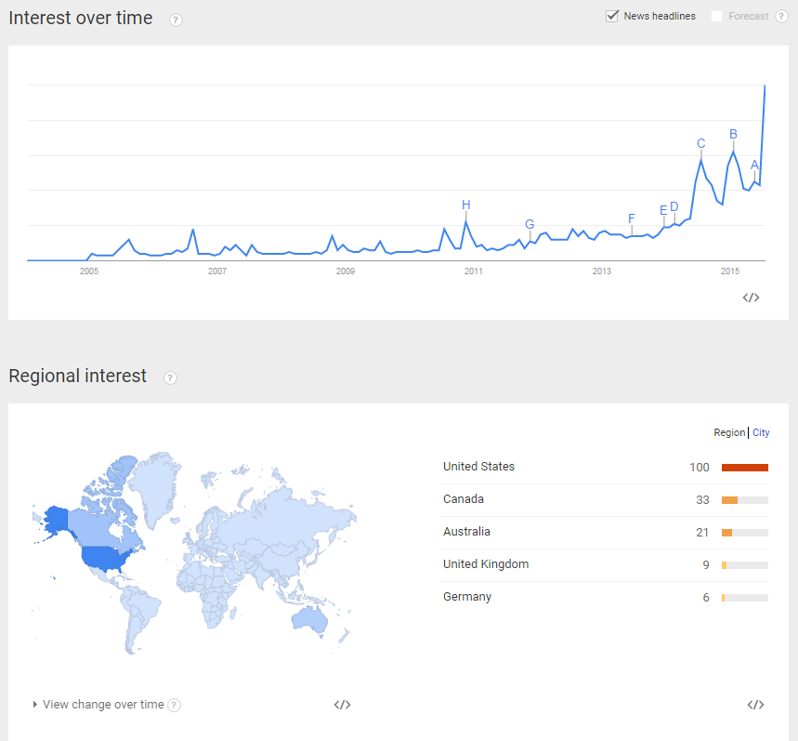This screenshot has width=798, height=741.
Task: Select headline marker H on the timeline
Action: tap(465, 205)
